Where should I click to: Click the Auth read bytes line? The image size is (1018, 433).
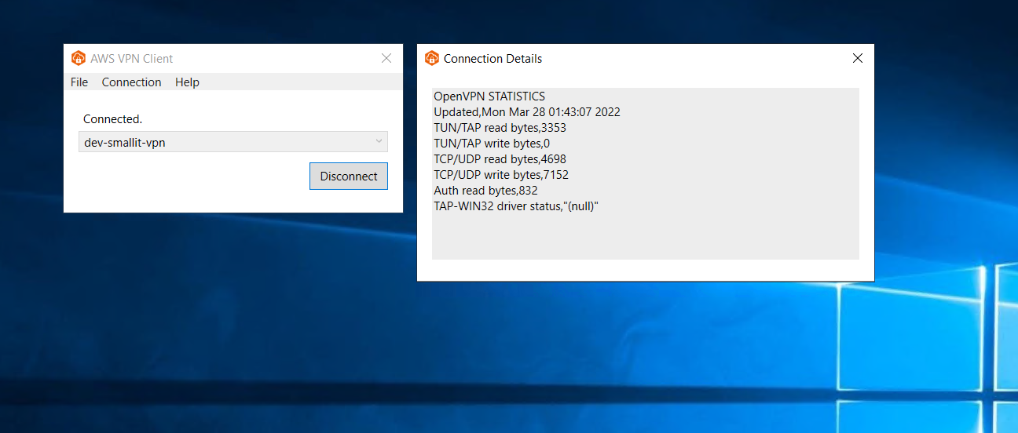tap(485, 191)
